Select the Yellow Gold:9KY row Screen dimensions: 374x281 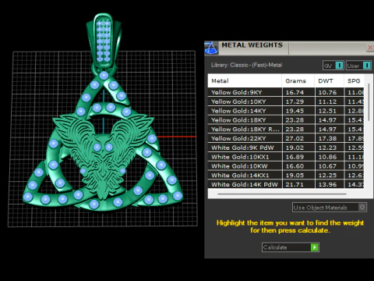pyautogui.click(x=286, y=92)
